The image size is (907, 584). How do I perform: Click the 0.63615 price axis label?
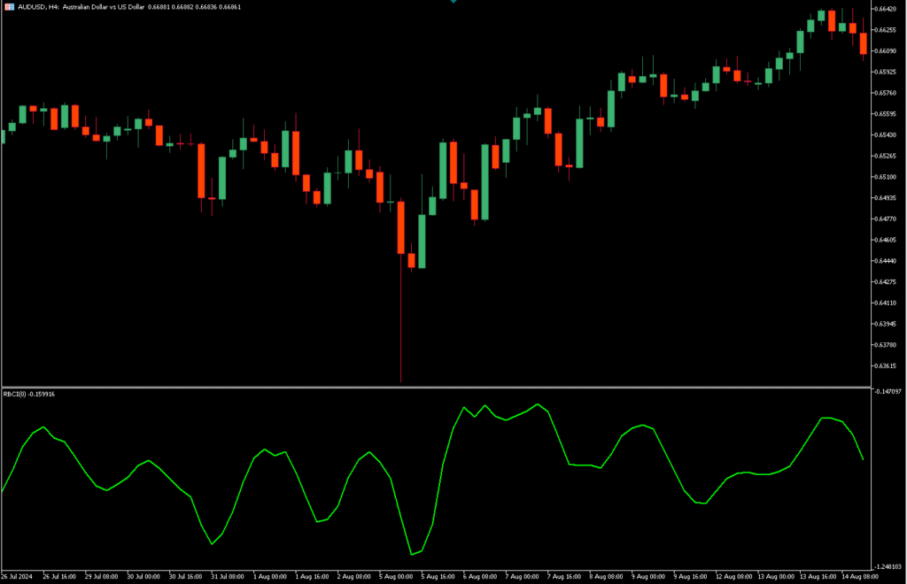pos(887,365)
